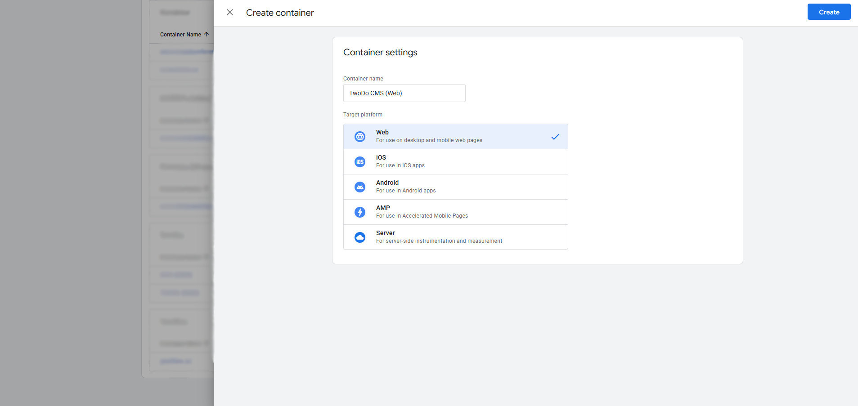Open the bottom container link in the sidebar

coord(175,361)
